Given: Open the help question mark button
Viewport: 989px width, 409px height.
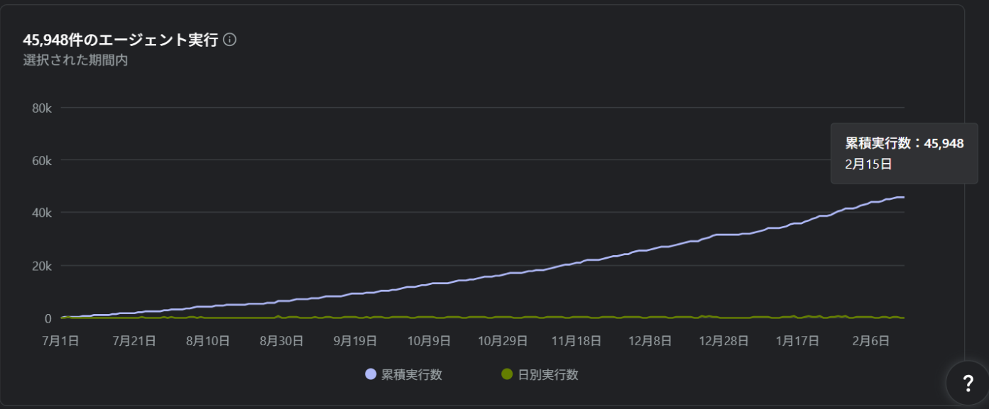Looking at the screenshot, I should [967, 383].
